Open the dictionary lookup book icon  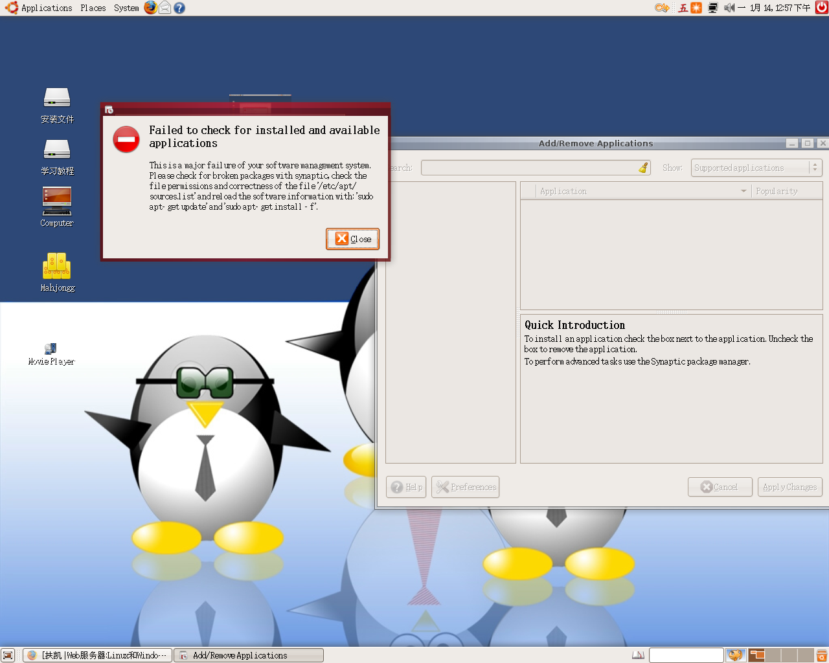click(638, 655)
